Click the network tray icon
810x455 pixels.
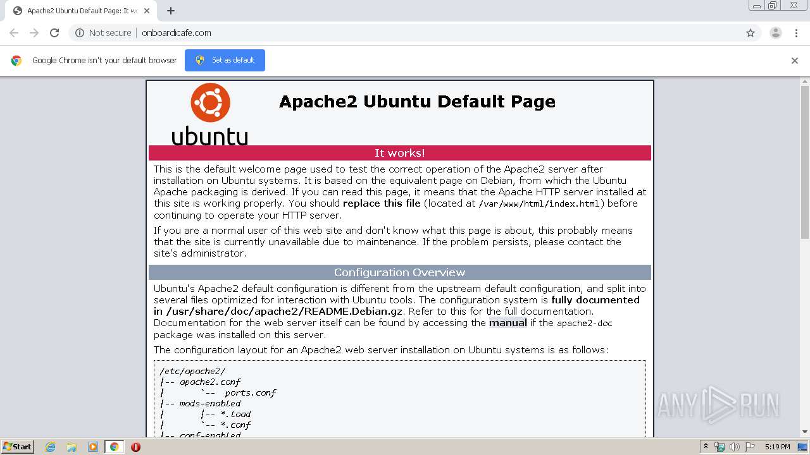(x=720, y=447)
